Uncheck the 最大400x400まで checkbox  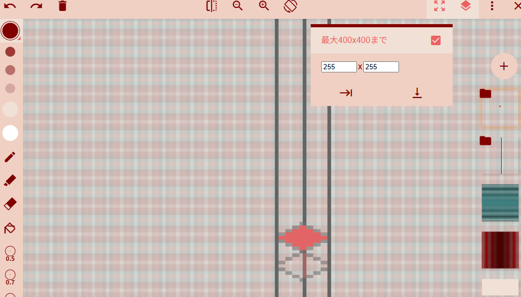click(435, 40)
